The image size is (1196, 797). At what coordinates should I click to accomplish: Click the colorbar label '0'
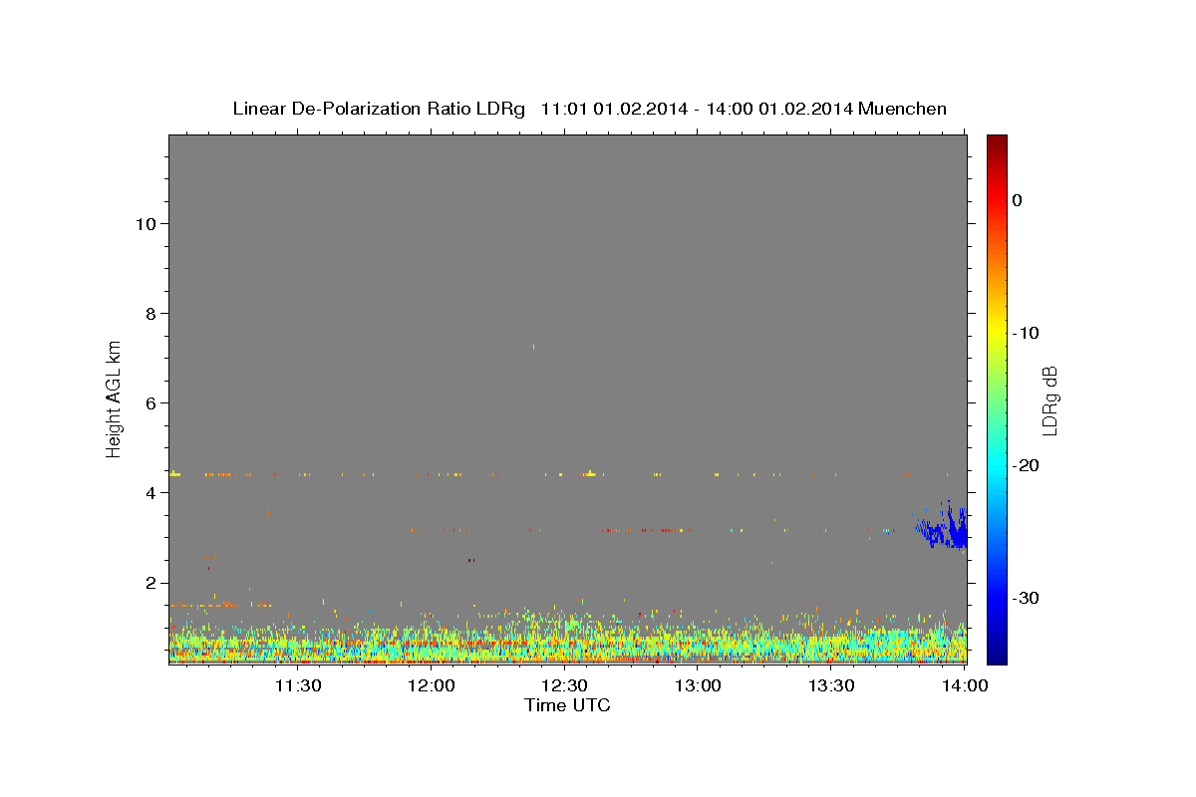pos(1017,200)
